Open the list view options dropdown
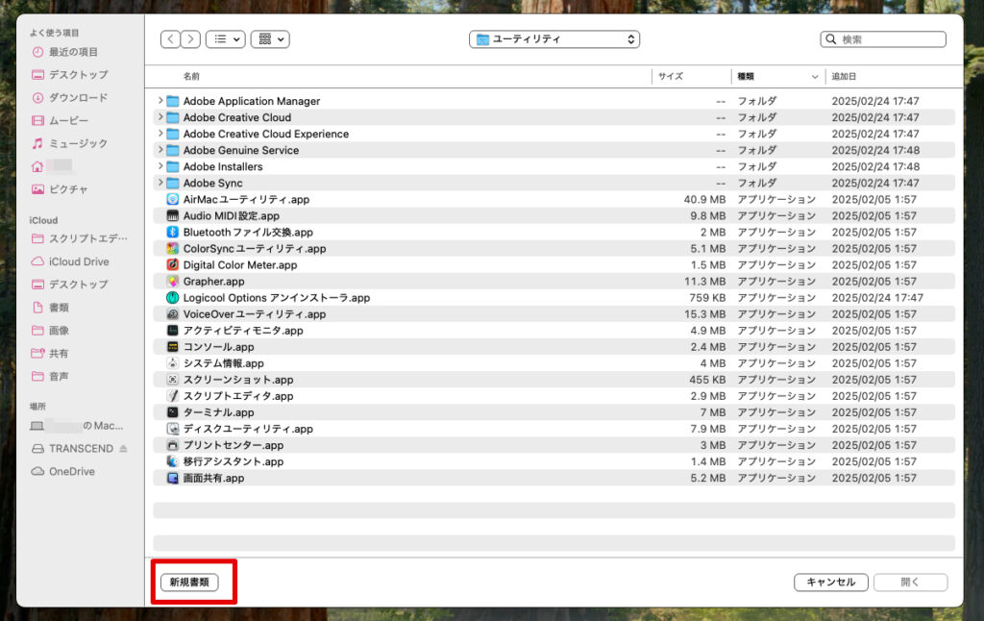The image size is (984, 621). [225, 38]
